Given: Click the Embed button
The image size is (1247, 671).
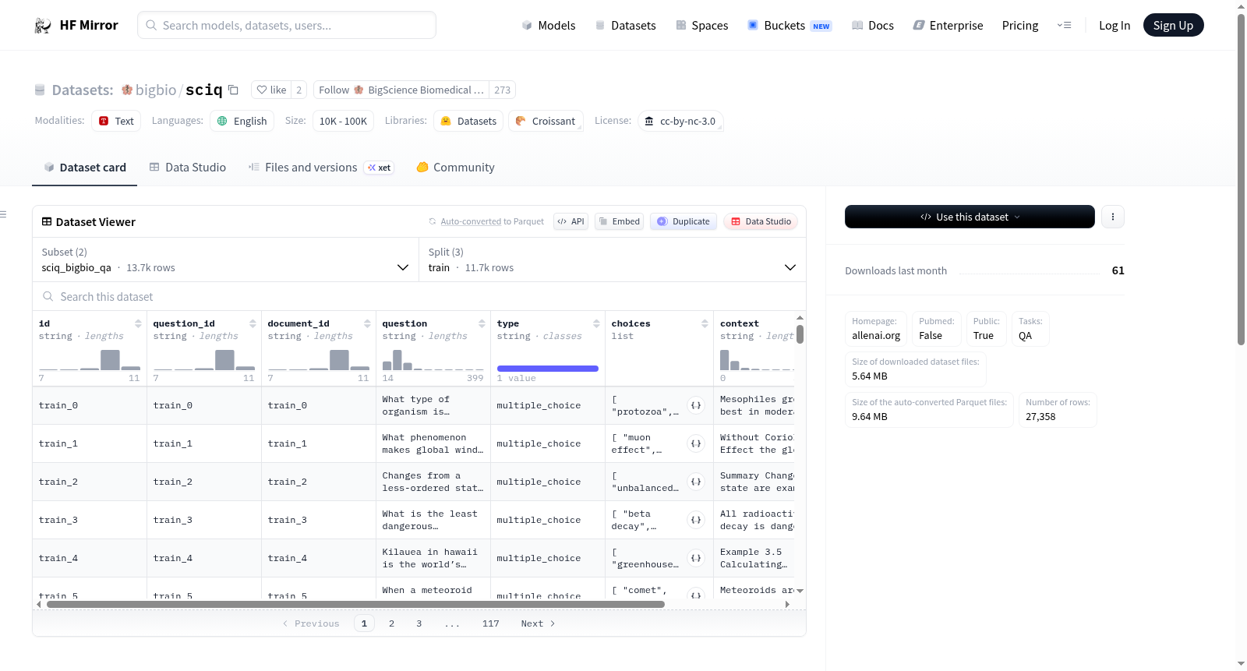Looking at the screenshot, I should click(620, 221).
